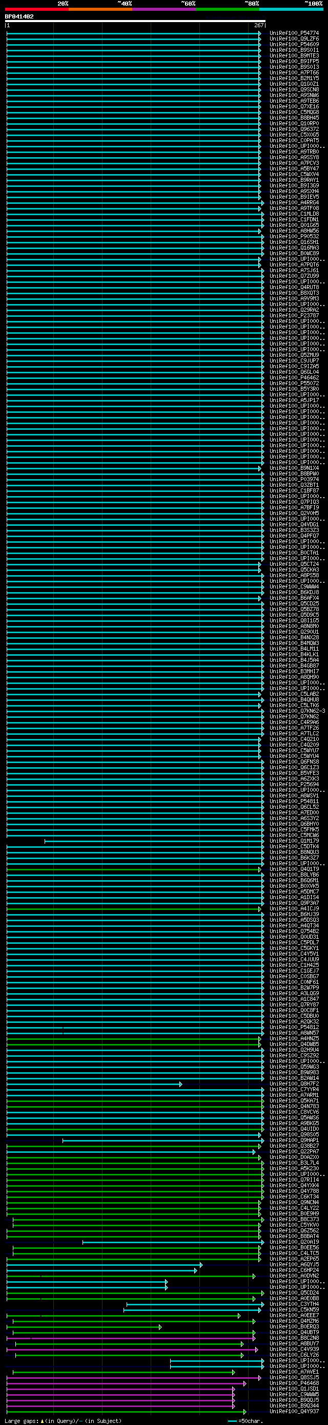Screen dimensions: 328x1425
Task: Click hit label UniRef100_C5KN59
Action: click(294, 1309)
